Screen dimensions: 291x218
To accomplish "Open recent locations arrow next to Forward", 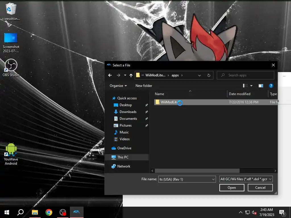I will pyautogui.click(x=125, y=75).
